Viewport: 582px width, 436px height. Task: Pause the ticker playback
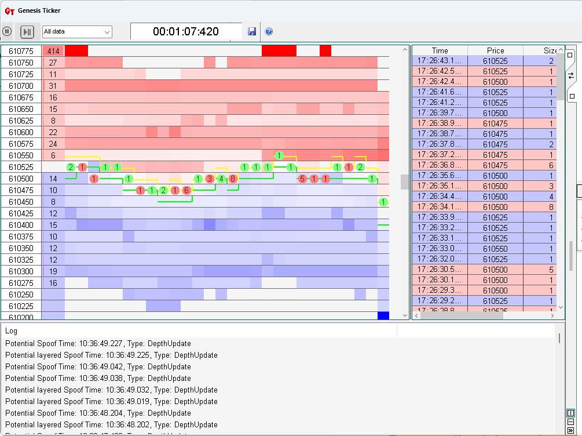click(x=7, y=31)
